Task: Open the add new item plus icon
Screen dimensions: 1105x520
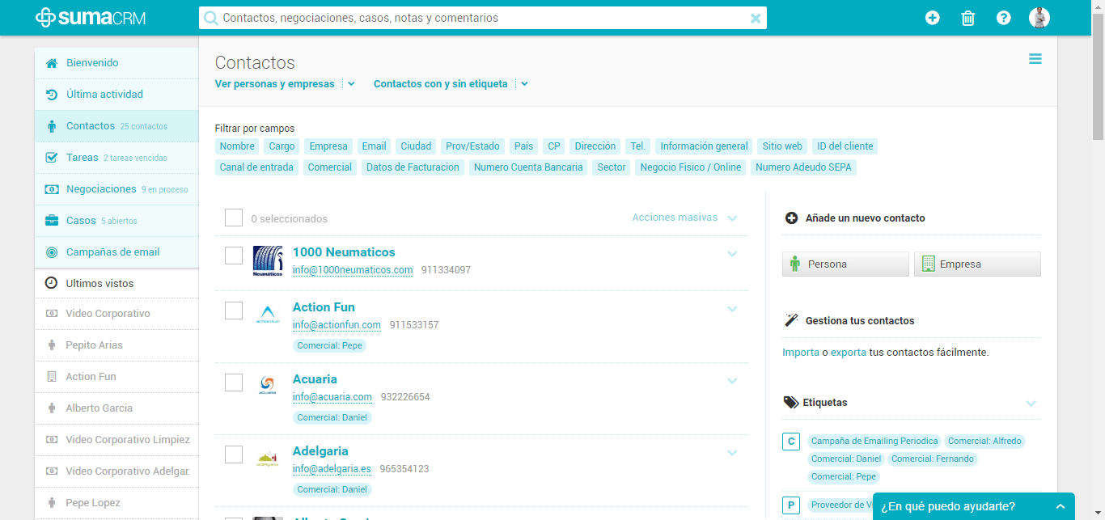Action: [932, 17]
